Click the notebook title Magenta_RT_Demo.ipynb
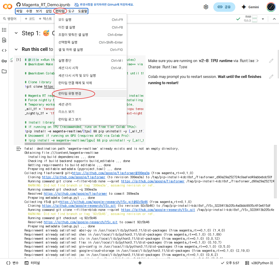 [46, 5]
